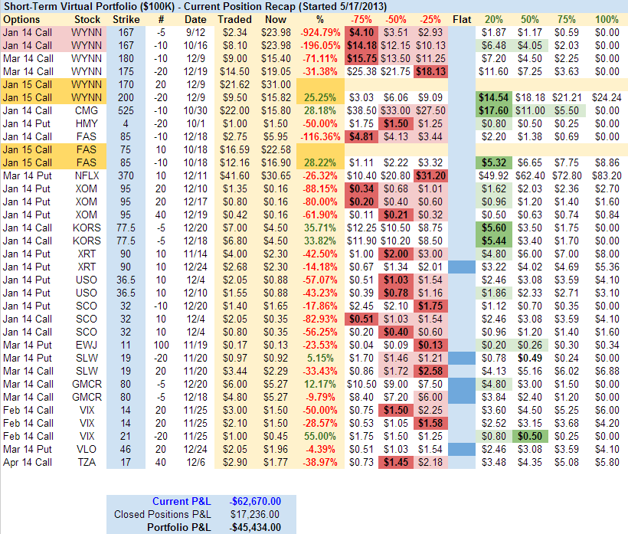Click the CMG stock cell
The image size is (628, 534).
[87, 110]
